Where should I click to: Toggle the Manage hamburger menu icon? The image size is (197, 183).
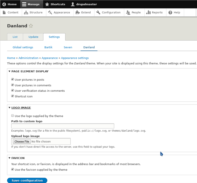point(24,4)
